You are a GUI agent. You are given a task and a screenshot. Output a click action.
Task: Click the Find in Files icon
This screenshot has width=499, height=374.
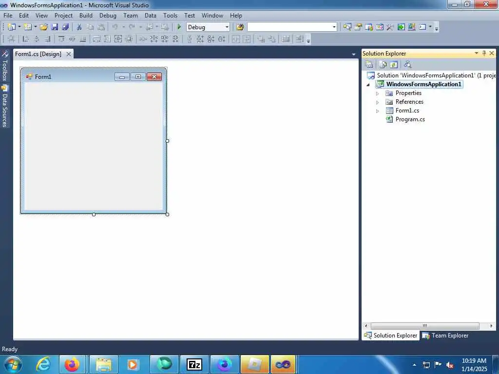pyautogui.click(x=240, y=27)
